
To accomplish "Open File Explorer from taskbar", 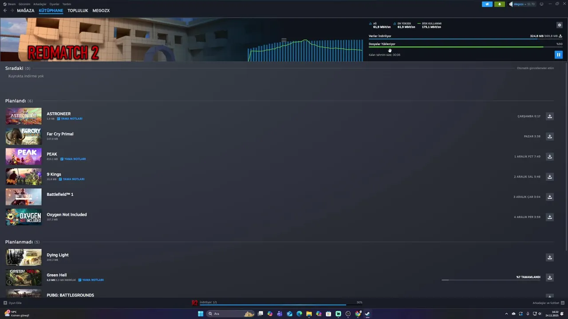I will point(309,314).
